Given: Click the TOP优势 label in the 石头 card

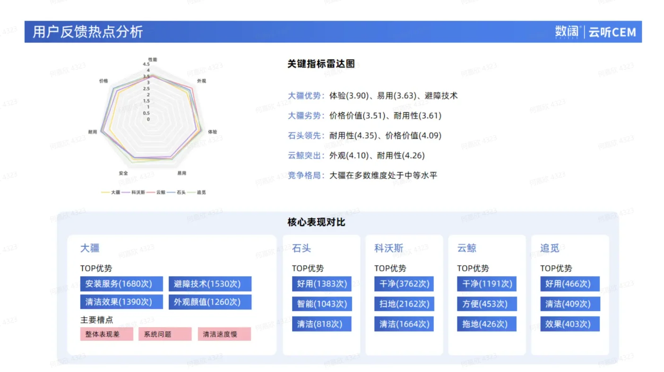Looking at the screenshot, I should (x=308, y=268).
